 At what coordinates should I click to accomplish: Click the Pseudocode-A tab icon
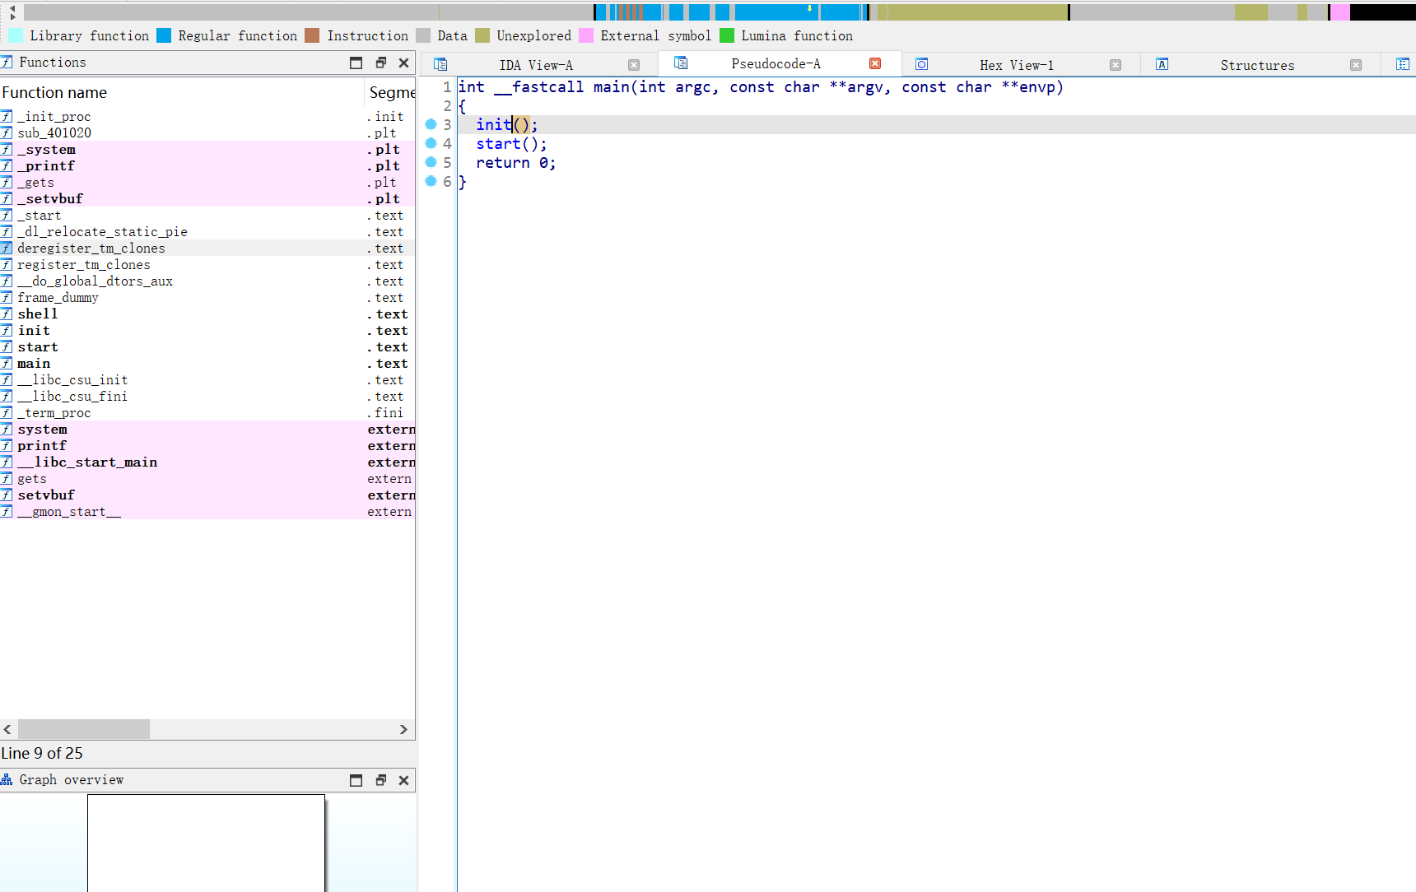click(x=681, y=63)
